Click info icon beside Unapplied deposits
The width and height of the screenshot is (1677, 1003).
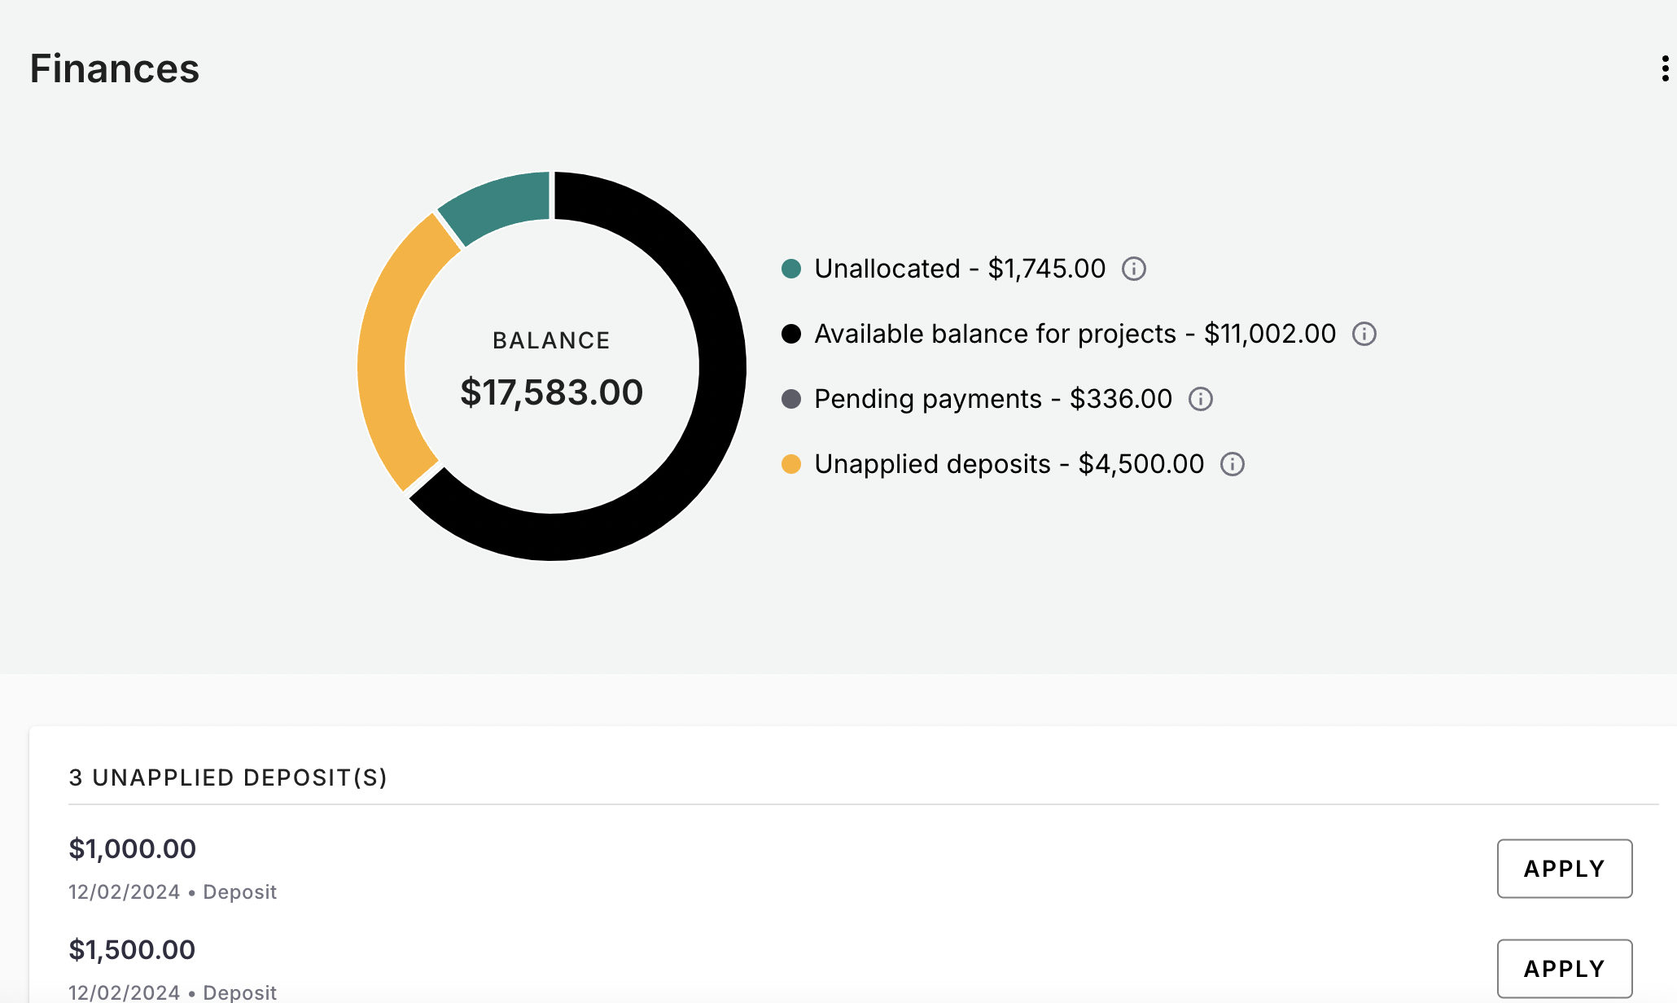tap(1233, 464)
